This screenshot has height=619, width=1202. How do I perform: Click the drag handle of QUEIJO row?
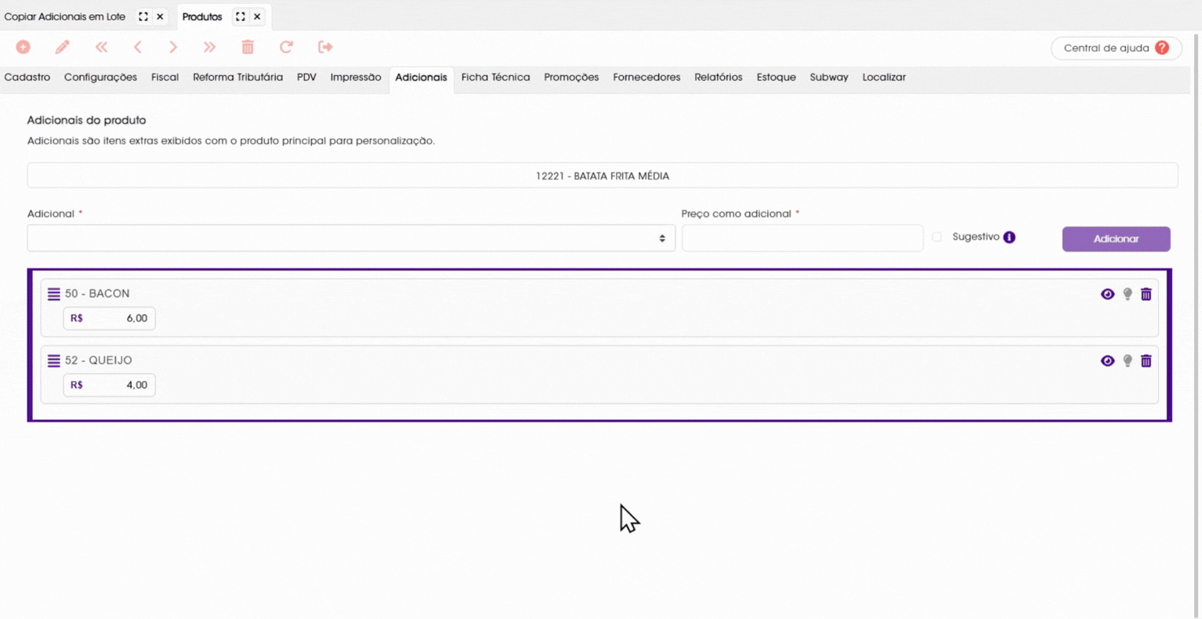pyautogui.click(x=53, y=360)
